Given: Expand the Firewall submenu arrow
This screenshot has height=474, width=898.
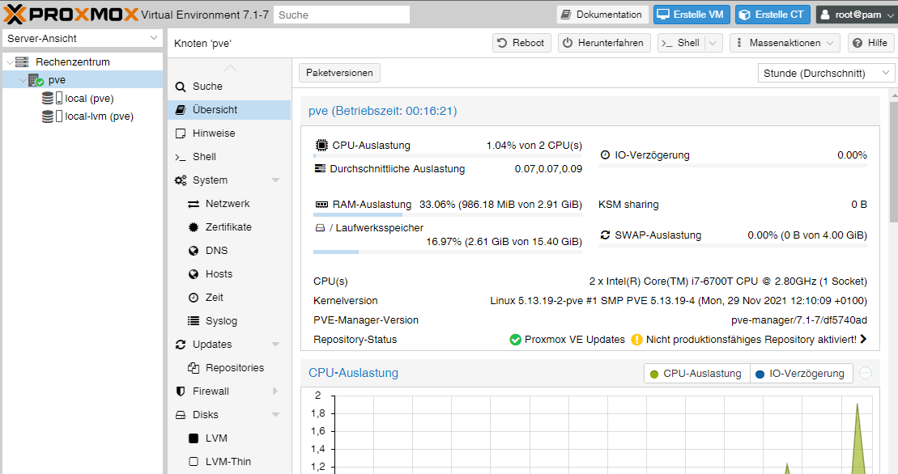Looking at the screenshot, I should pyautogui.click(x=275, y=391).
